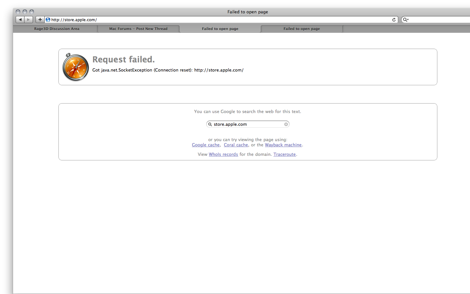
Task: View WhoIs records for the domain
Action: click(223, 154)
